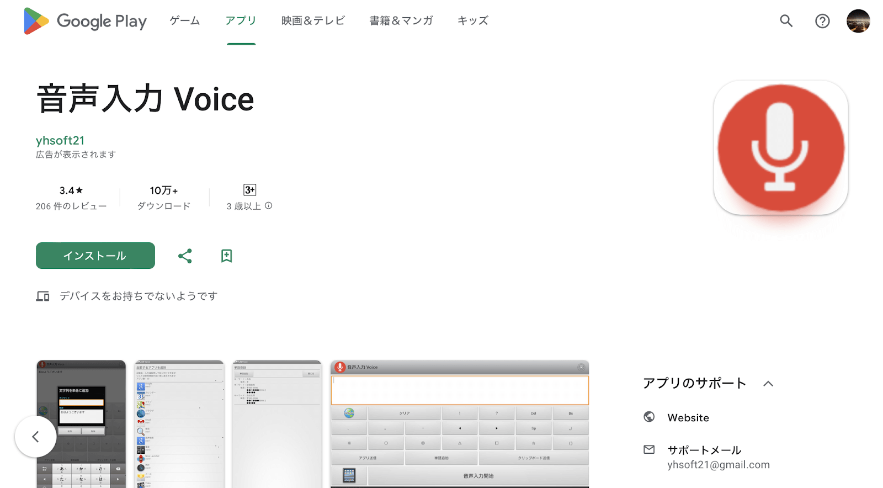Click the envelope icon for support email
This screenshot has height=488, width=883.
tap(650, 449)
